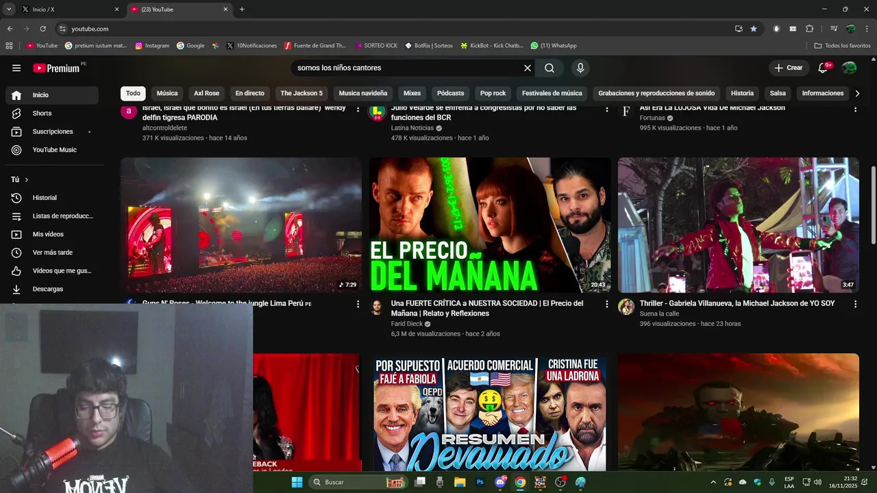
Task: Select the Axl Rose filter chip
Action: pyautogui.click(x=206, y=93)
